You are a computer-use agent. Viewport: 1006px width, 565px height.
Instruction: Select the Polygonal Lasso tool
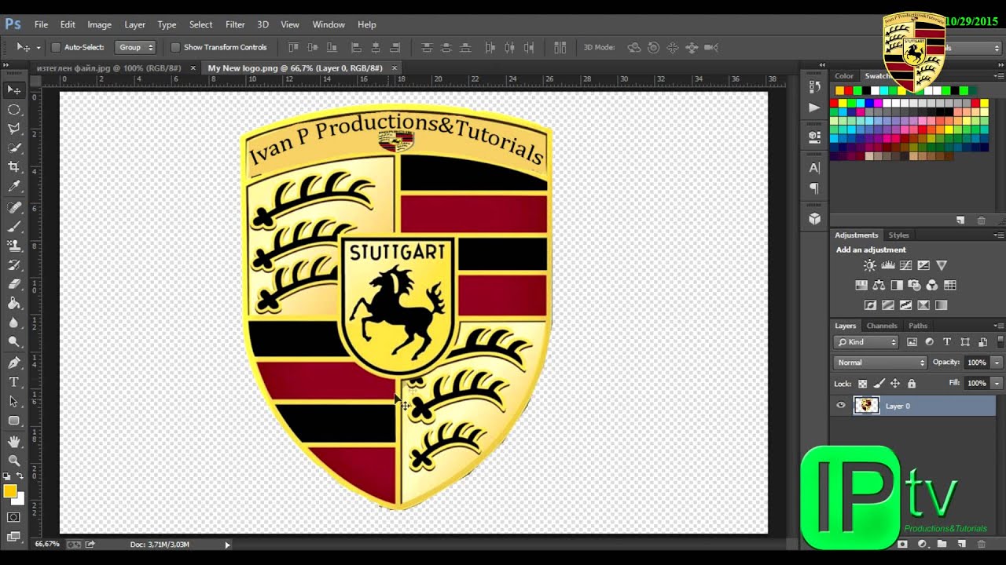click(14, 129)
